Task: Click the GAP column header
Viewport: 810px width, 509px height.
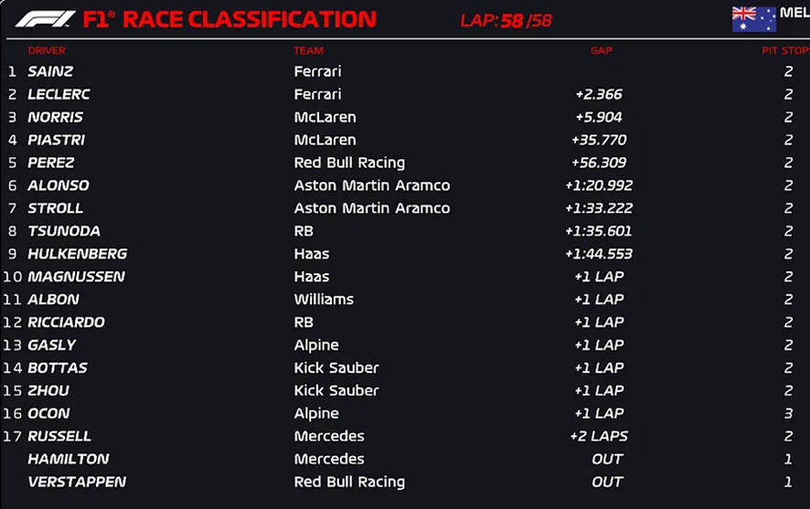Action: (x=602, y=50)
